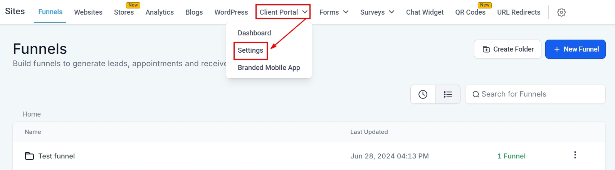
Task: Go to the Websites tab
Action: 88,12
